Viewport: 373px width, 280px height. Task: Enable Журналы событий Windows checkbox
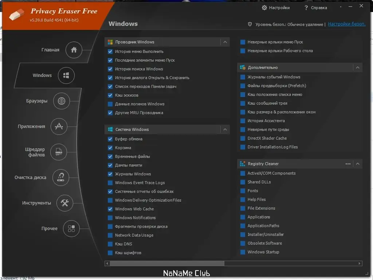point(243,77)
